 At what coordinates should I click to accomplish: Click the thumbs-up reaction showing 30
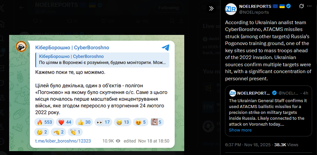coord(84,122)
